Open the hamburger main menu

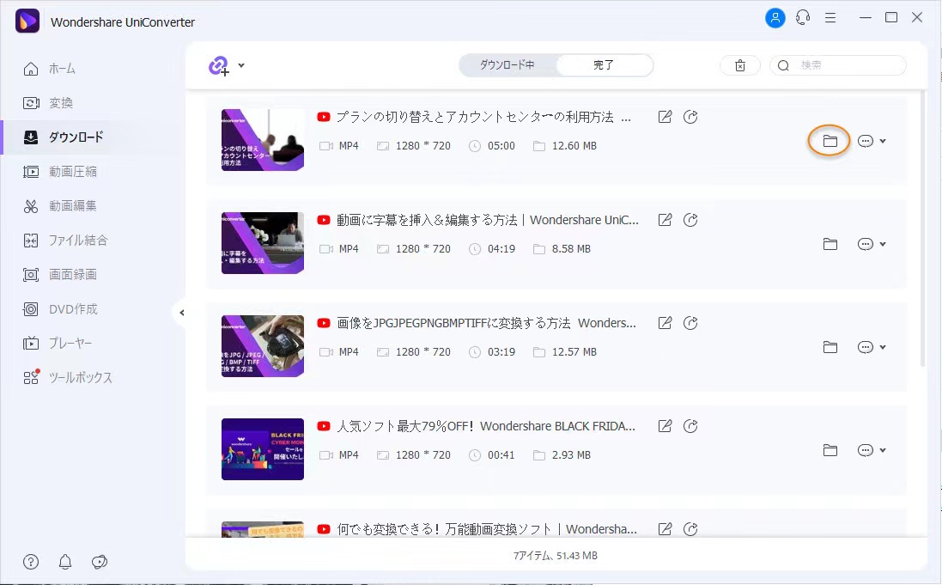(830, 18)
